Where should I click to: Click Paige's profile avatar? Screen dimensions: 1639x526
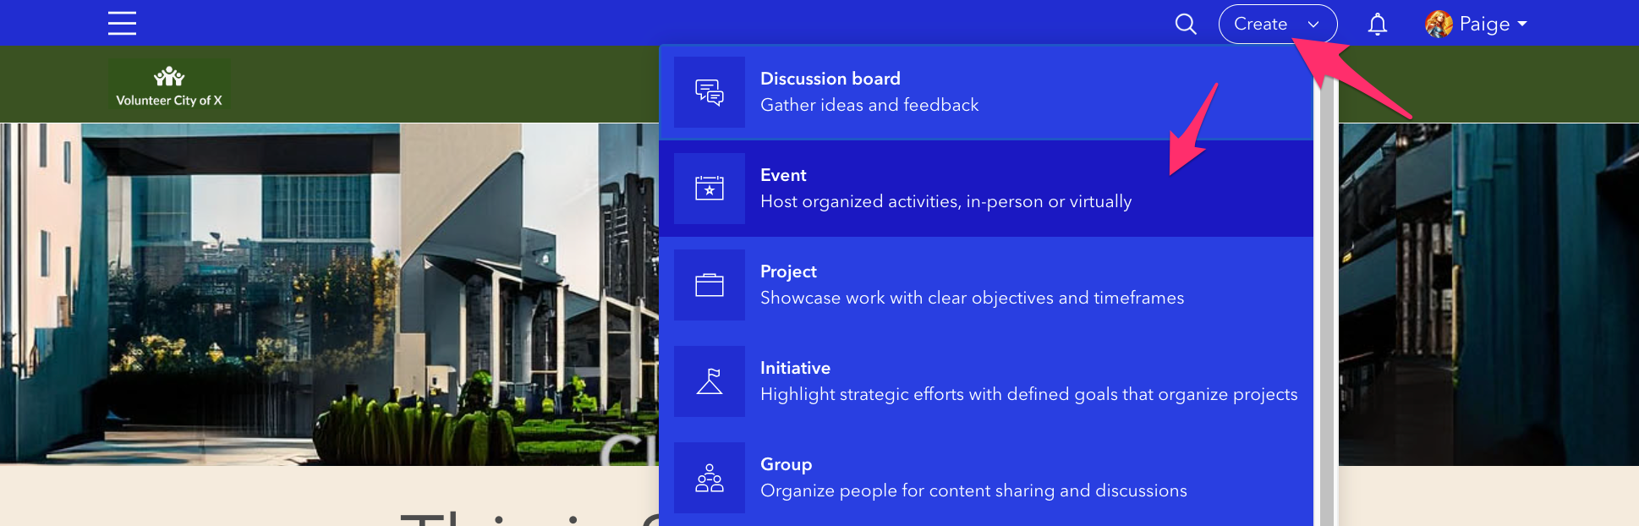point(1439,24)
